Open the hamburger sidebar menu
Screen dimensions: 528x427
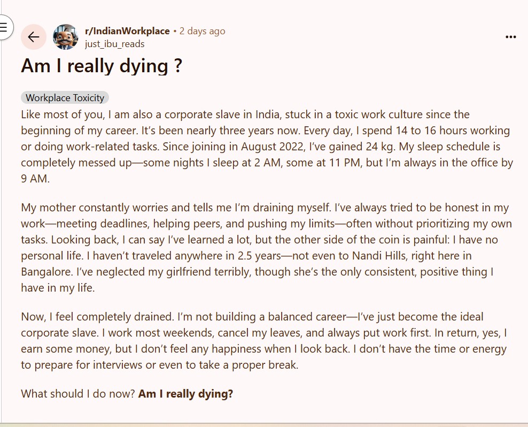pos(3,27)
